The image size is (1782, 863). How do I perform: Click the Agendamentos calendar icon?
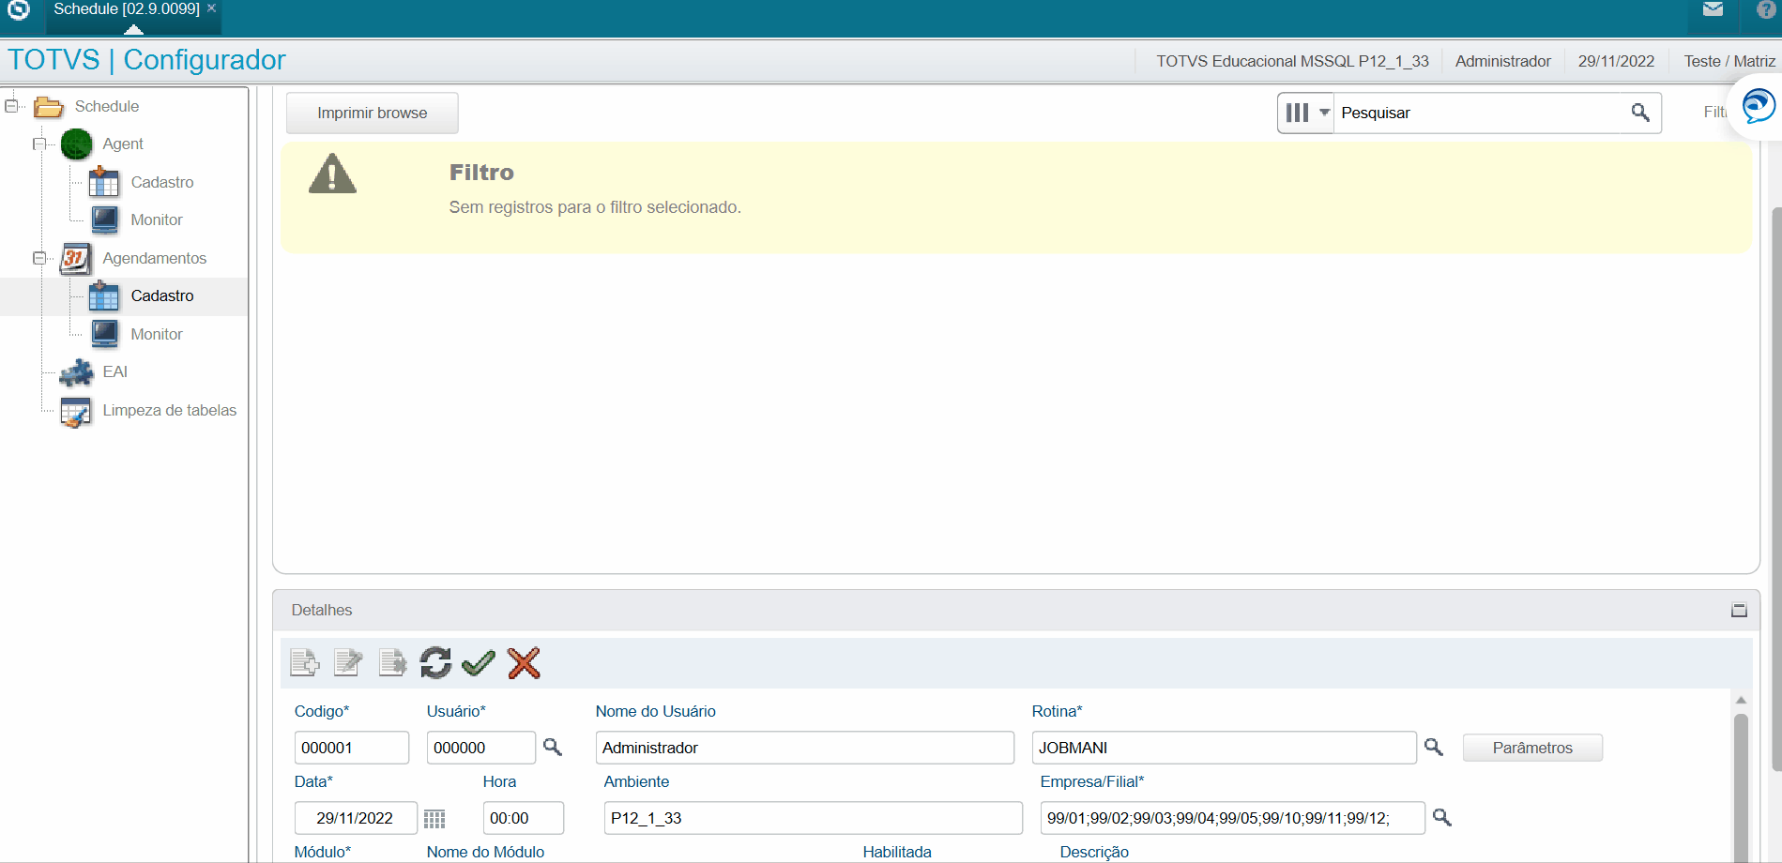75,258
